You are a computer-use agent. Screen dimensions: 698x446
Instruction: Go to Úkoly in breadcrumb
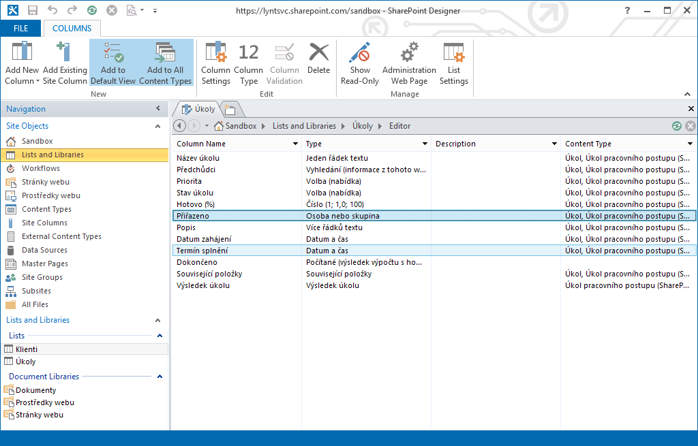363,126
